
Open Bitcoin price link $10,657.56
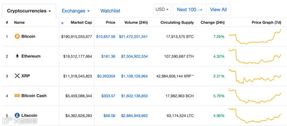(105, 37)
